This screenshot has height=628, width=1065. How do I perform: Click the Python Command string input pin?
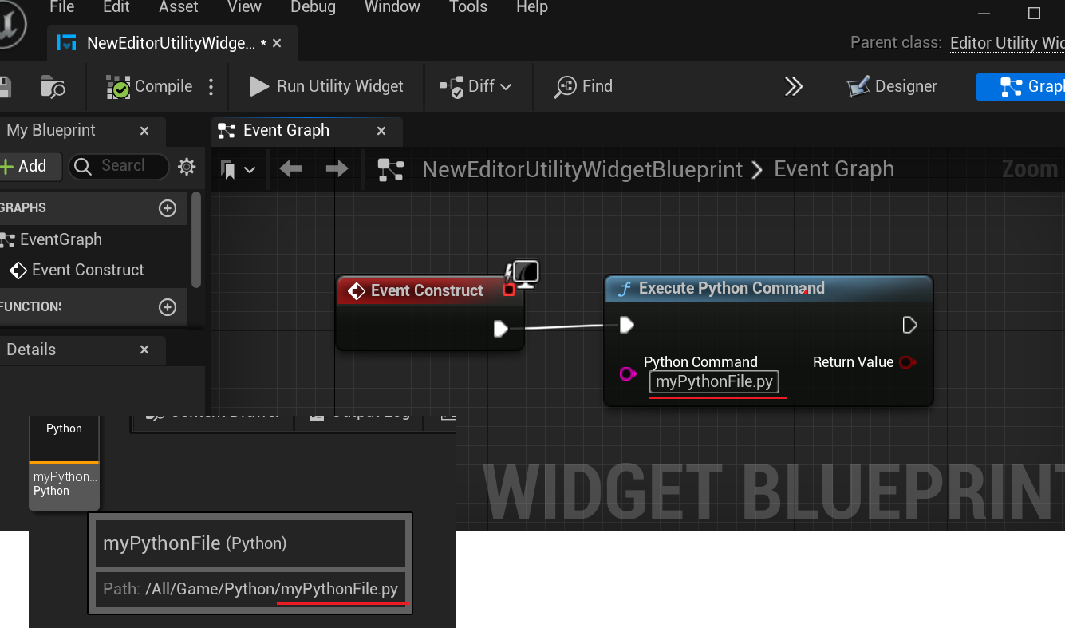point(628,373)
